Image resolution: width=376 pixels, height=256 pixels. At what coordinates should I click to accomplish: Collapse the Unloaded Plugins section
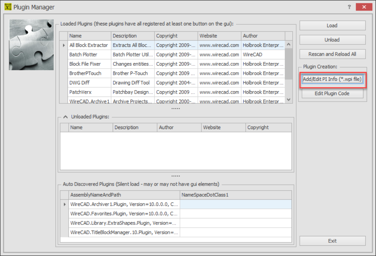65,117
